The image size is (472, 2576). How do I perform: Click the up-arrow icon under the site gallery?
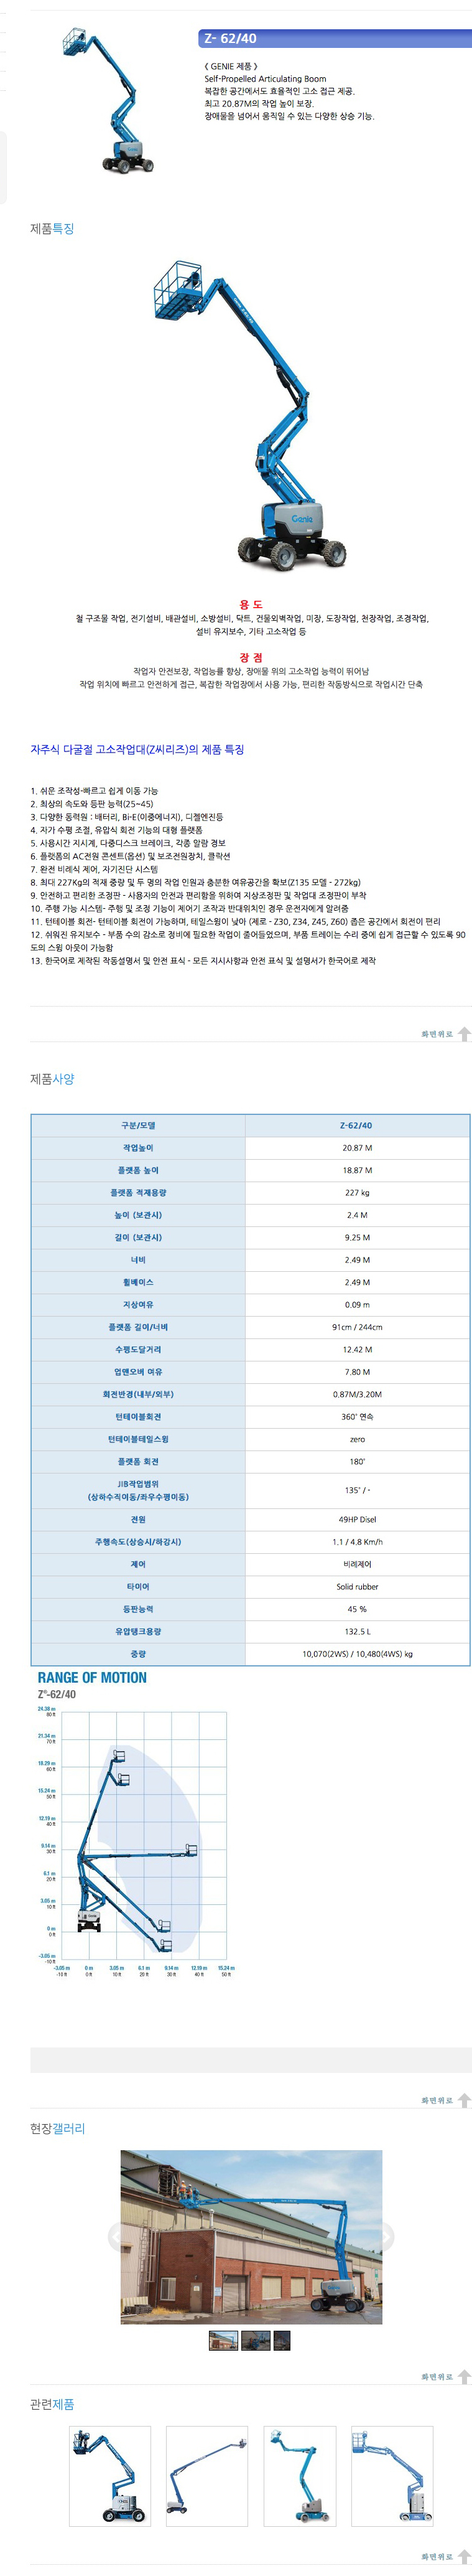[464, 2376]
